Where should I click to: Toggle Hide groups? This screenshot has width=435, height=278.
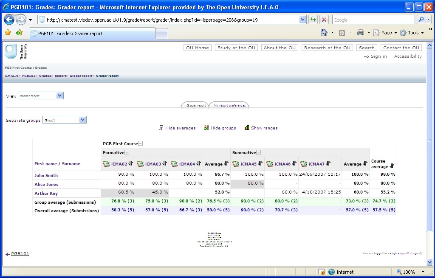click(x=220, y=128)
